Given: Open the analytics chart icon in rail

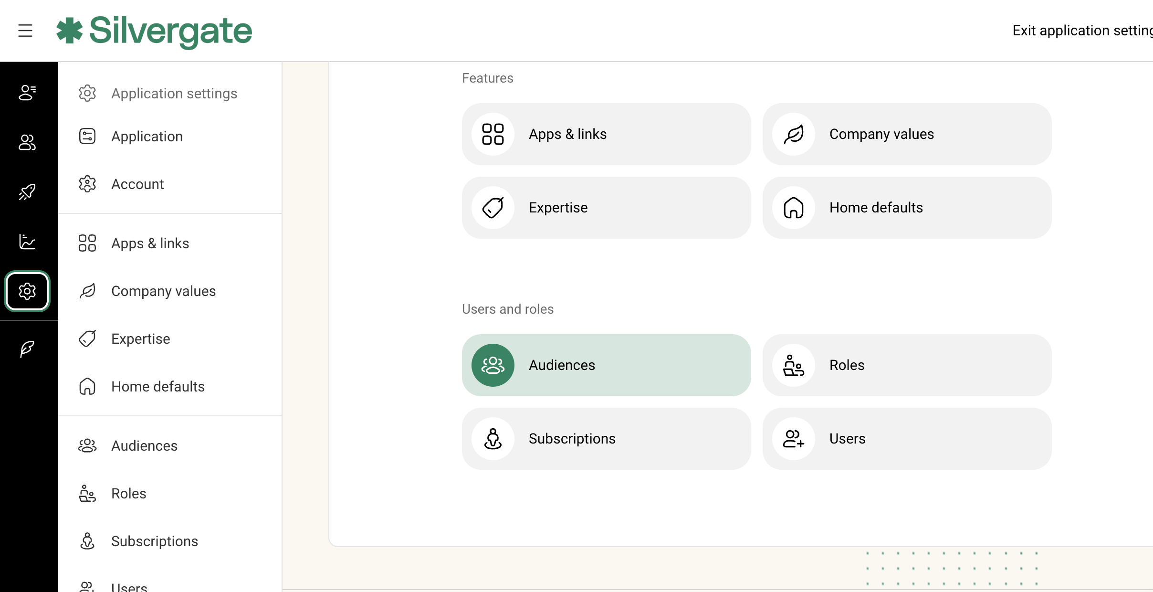Looking at the screenshot, I should pyautogui.click(x=27, y=242).
